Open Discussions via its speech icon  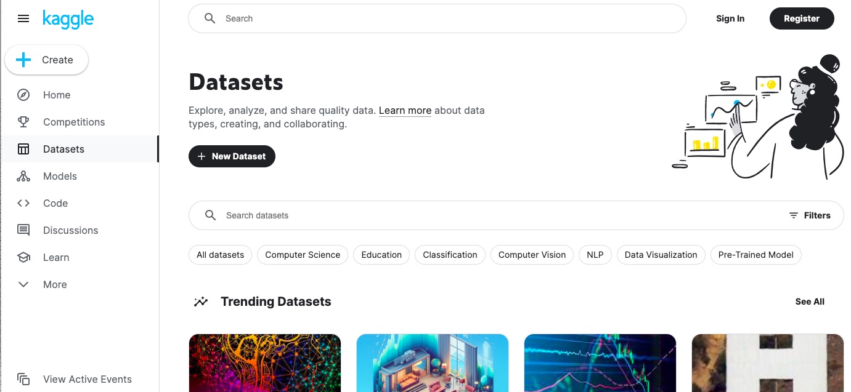pyautogui.click(x=23, y=230)
